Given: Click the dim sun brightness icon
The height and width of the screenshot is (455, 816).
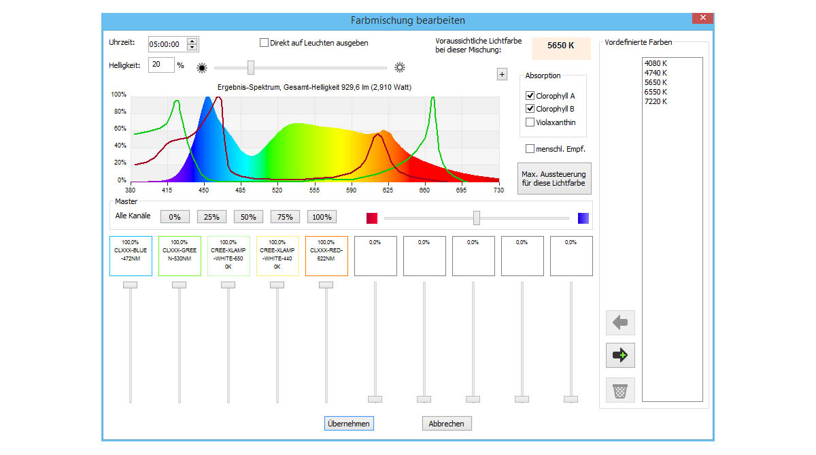Looking at the screenshot, I should pos(201,67).
